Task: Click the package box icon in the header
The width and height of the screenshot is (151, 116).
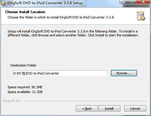Action: [x=141, y=16]
